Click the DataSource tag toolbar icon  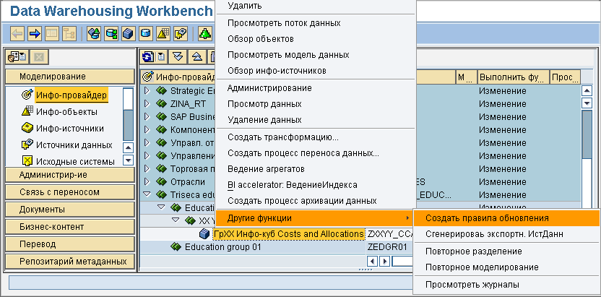181,33
